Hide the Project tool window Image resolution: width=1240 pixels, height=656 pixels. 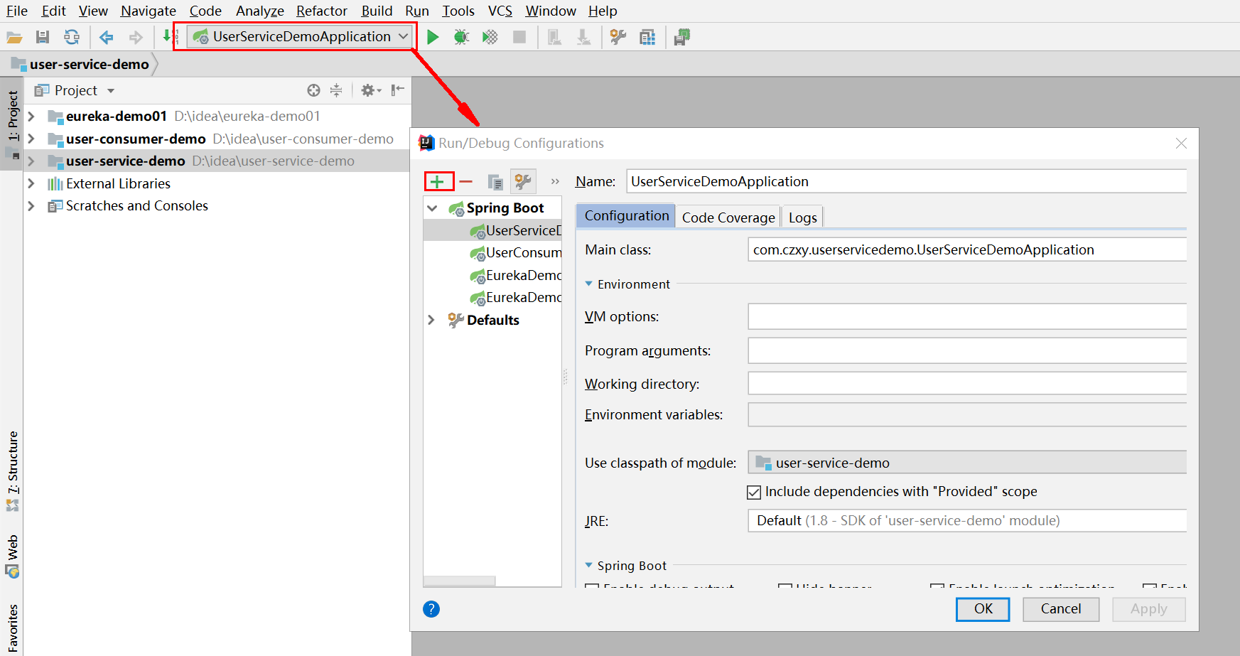(398, 90)
